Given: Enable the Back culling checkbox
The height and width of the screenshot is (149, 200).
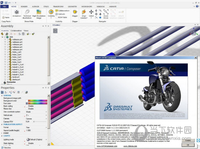Looking at the screenshot, I should [27, 106].
